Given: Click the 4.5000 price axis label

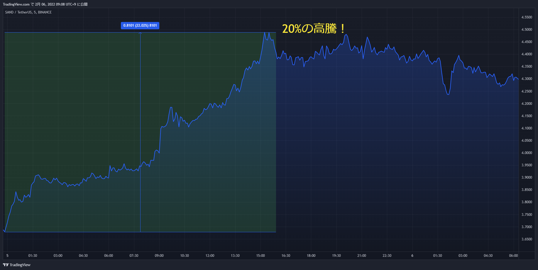Looking at the screenshot, I should point(527,30).
